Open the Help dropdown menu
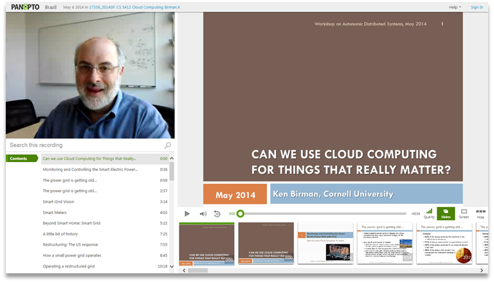The height and width of the screenshot is (283, 494). click(455, 7)
